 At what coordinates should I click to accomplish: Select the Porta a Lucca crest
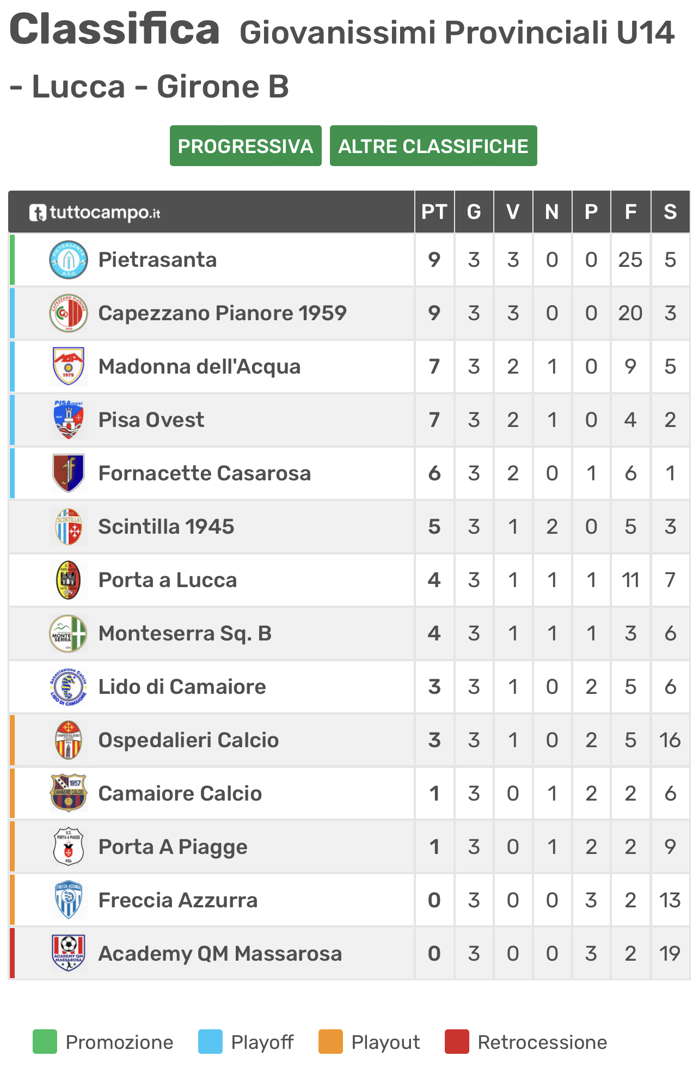tap(68, 580)
